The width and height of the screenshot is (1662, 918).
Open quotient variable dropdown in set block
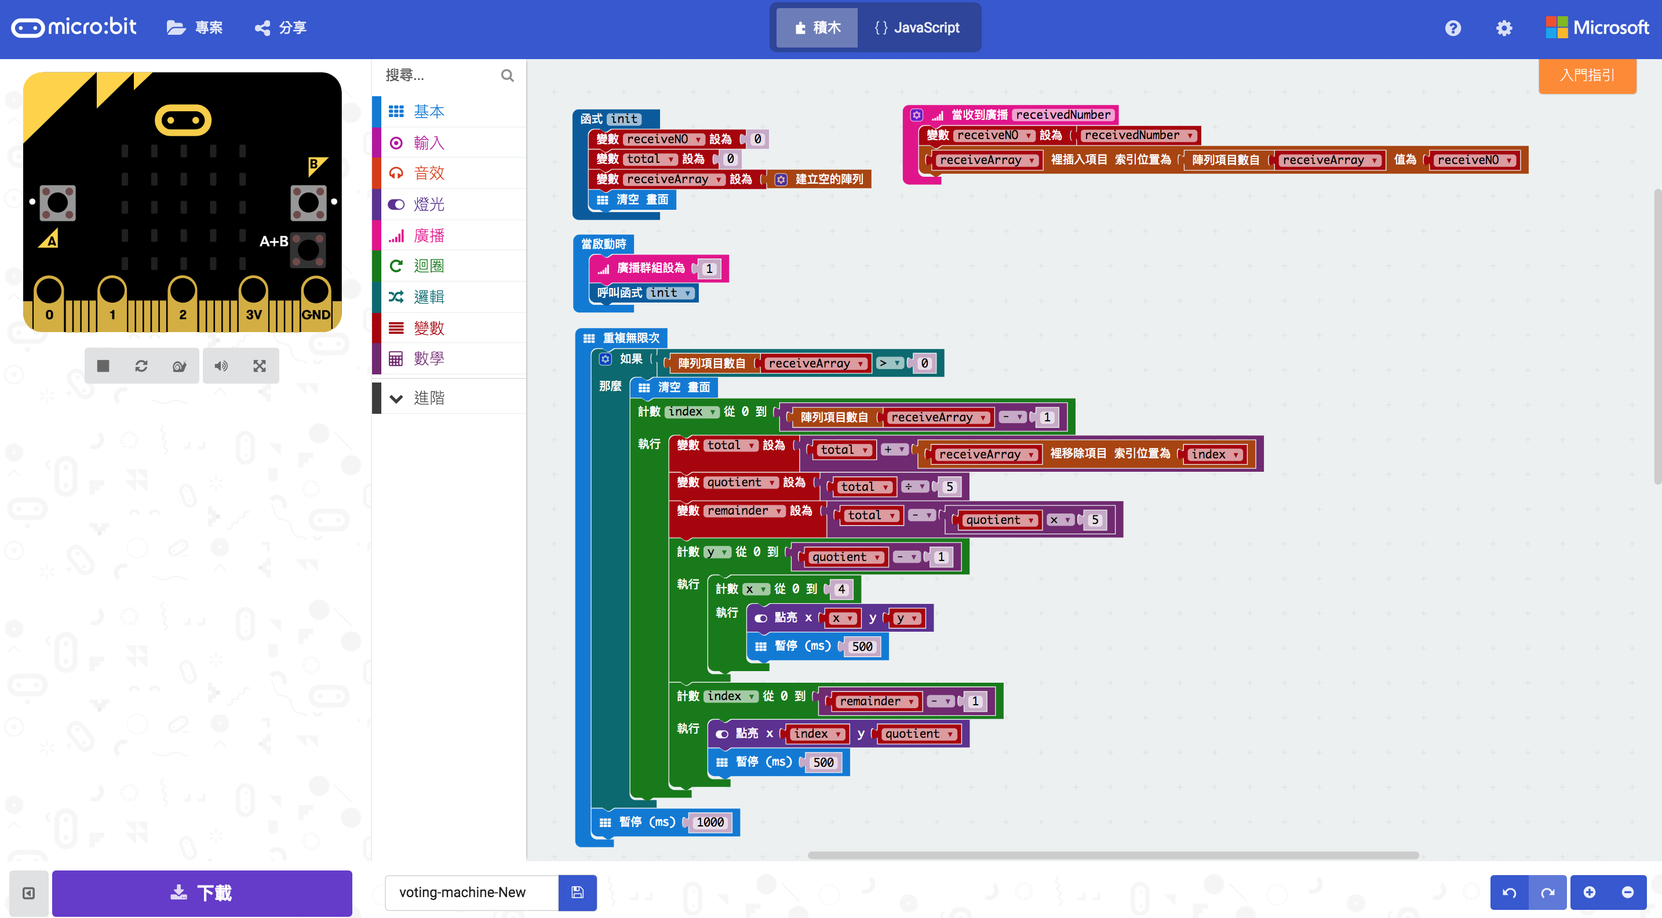(741, 483)
